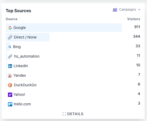Click the Direct / None link icon
Image resolution: width=147 pixels, height=121 pixels.
pyautogui.click(x=10, y=37)
